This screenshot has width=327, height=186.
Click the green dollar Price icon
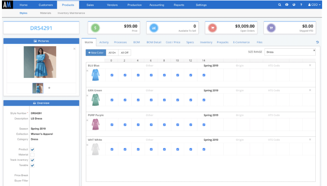pyautogui.click(x=95, y=28)
